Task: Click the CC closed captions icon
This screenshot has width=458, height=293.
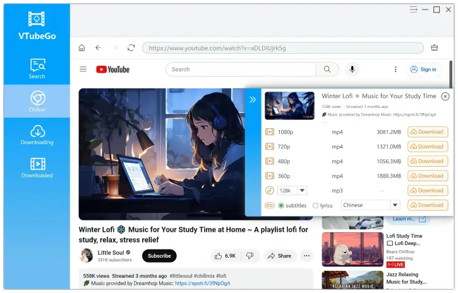Action: click(270, 205)
